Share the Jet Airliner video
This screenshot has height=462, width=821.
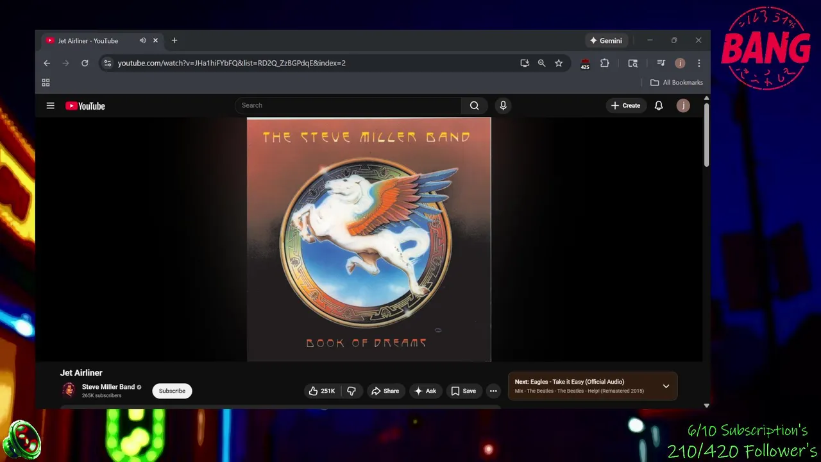pos(385,391)
